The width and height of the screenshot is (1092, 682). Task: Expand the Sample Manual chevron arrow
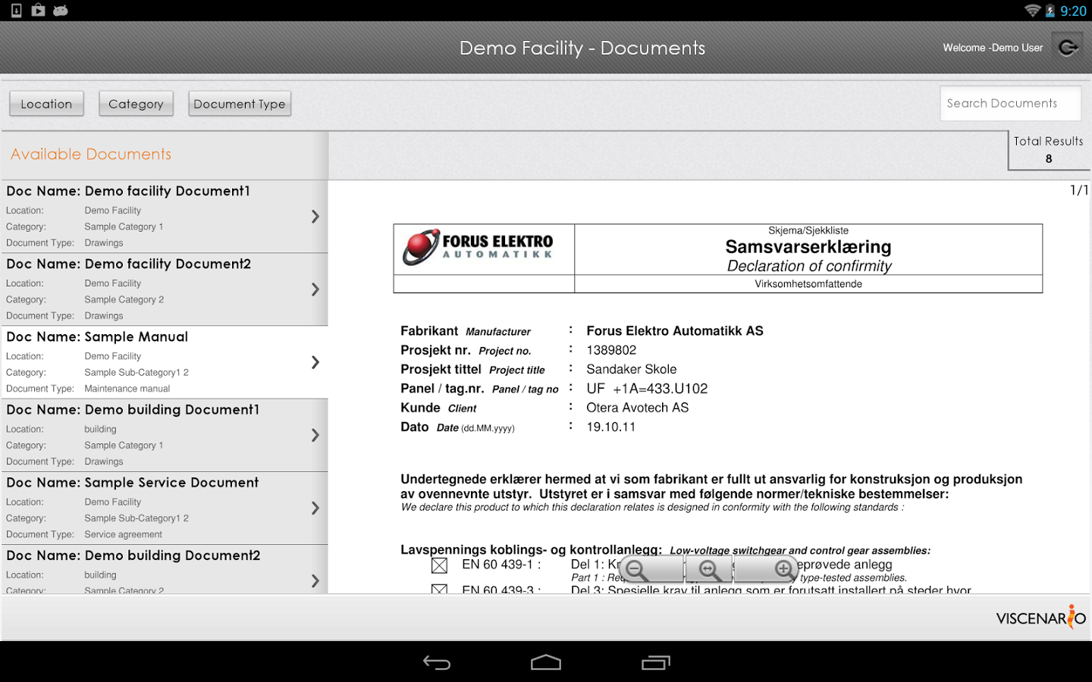click(x=315, y=362)
